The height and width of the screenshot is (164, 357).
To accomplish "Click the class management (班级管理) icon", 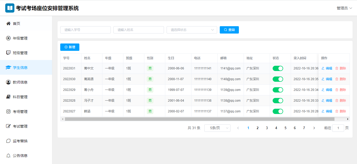I will pos(8,53).
